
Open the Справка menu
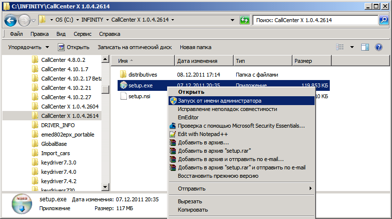pos(109,34)
